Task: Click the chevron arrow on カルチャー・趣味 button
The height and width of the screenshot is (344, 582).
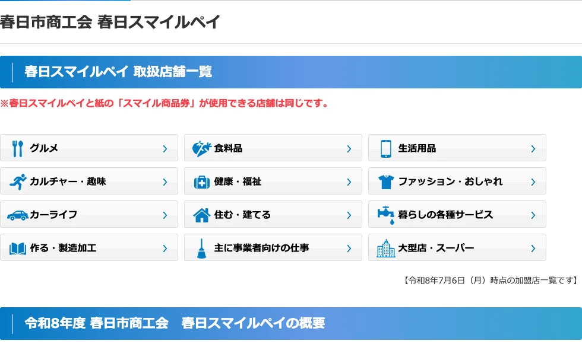Action: [165, 182]
